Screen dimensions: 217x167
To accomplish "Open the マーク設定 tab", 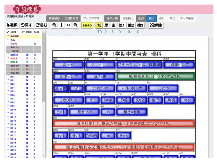I will click(187, 18).
